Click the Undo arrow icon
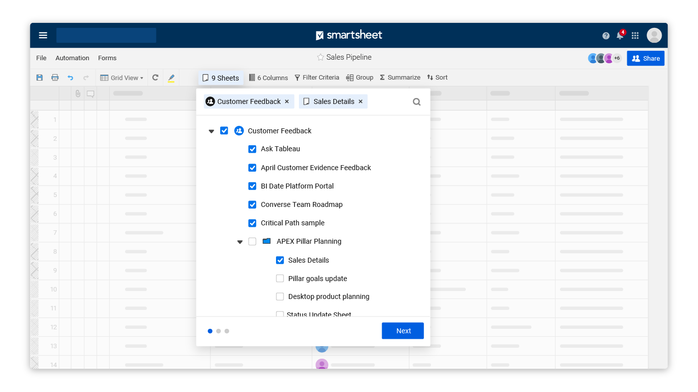Screen dimensions: 698x392 [x=70, y=78]
